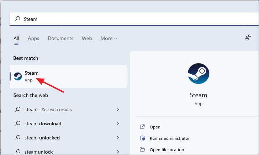
Task: Click the small Steam icon in Best match
Action: coord(18,76)
